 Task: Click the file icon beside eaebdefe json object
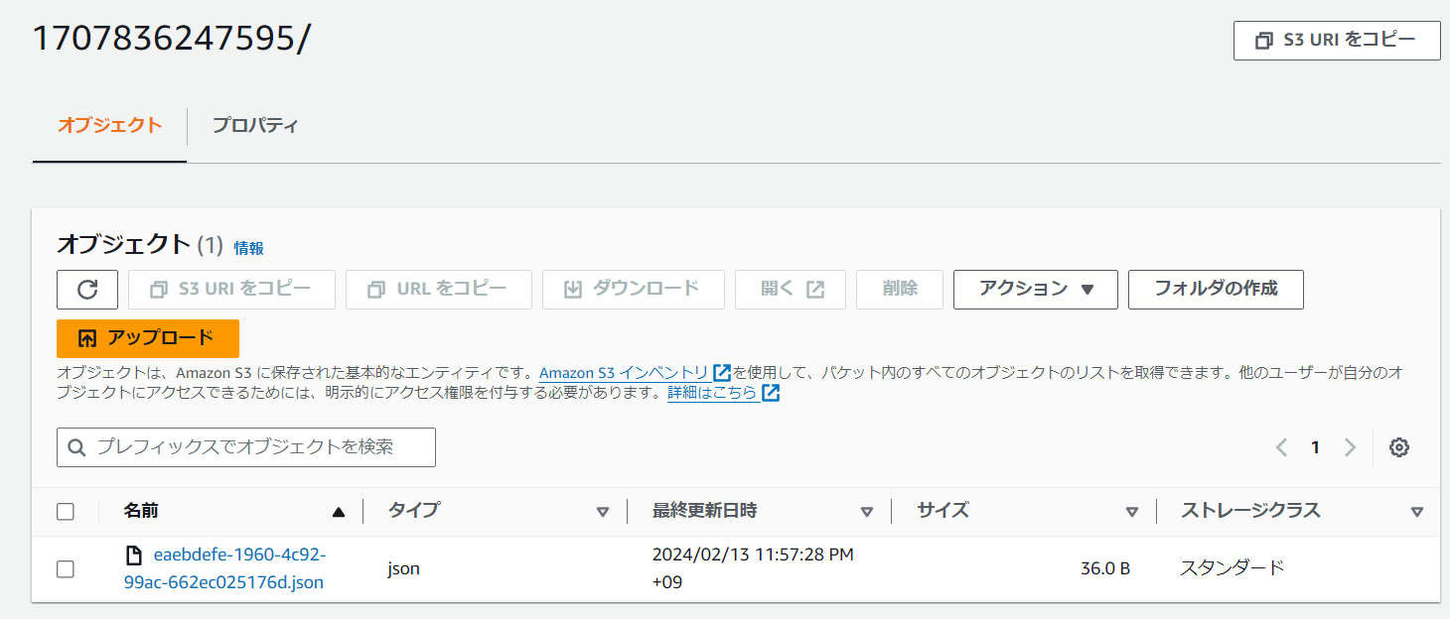coord(133,556)
